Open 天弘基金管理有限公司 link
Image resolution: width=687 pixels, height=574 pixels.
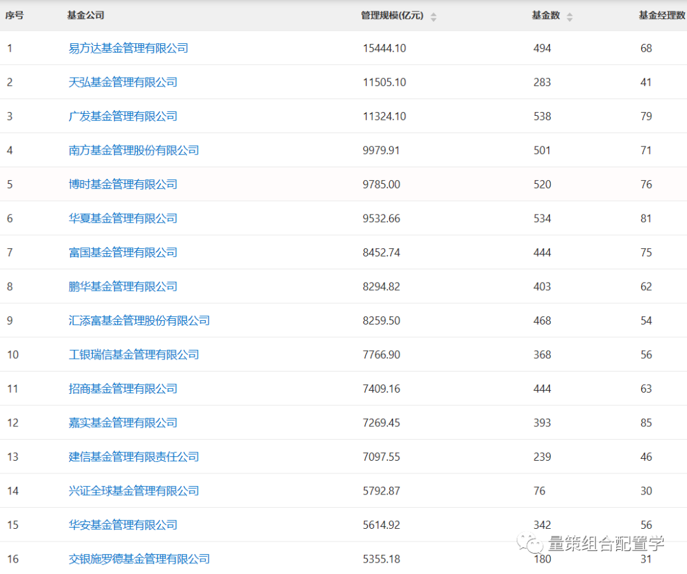[123, 82]
